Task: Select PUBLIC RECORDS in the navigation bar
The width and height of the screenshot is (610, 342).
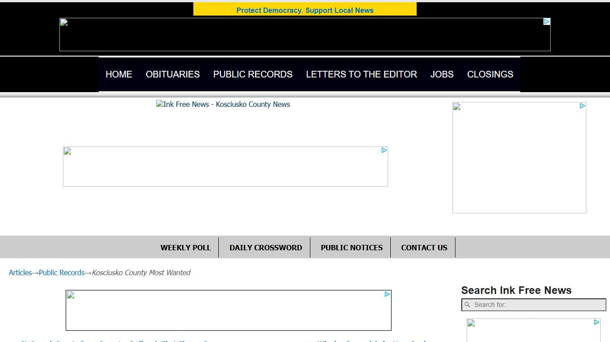Action: click(x=253, y=74)
